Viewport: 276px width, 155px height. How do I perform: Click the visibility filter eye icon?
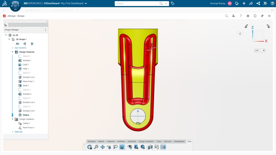(x=130, y=147)
